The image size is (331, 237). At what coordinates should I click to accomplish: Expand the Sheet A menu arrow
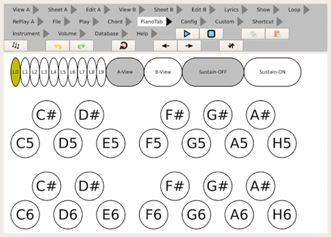(74, 10)
